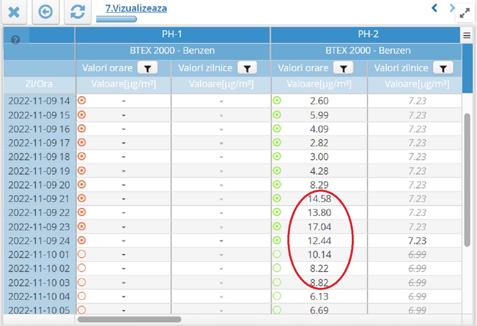Click the horizontal scrollbar at table bottom
Viewport: 477px width, 326px height.
(130, 319)
